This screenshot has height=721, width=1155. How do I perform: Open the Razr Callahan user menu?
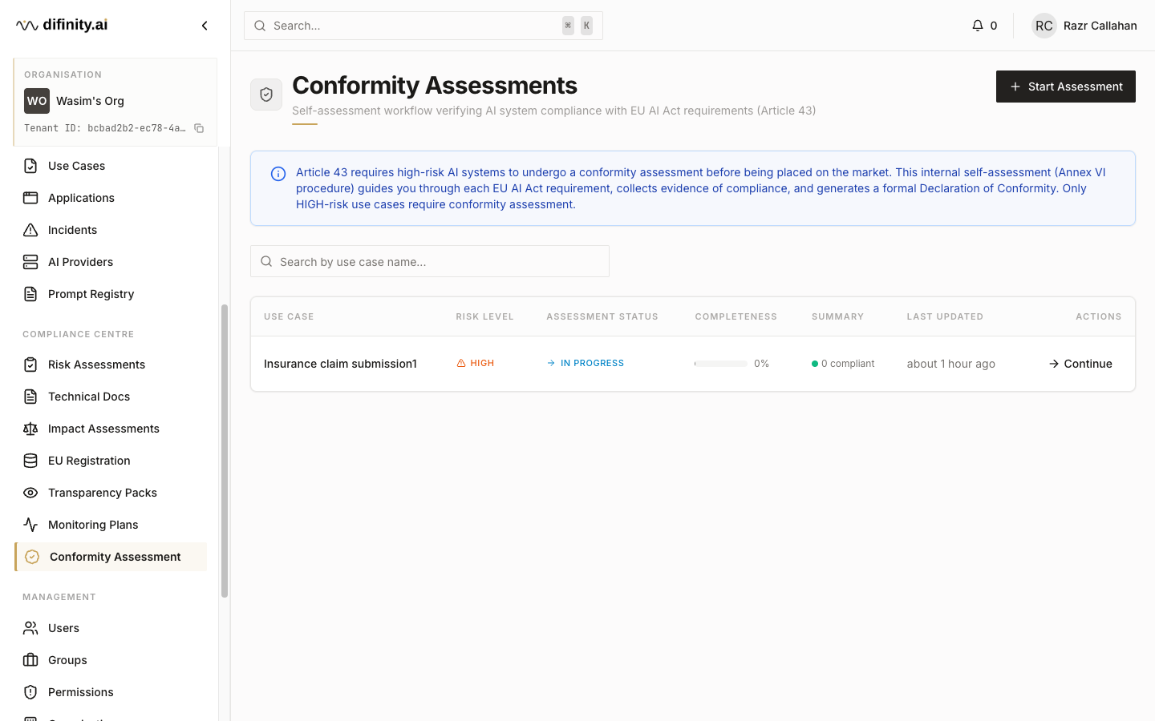tap(1084, 26)
